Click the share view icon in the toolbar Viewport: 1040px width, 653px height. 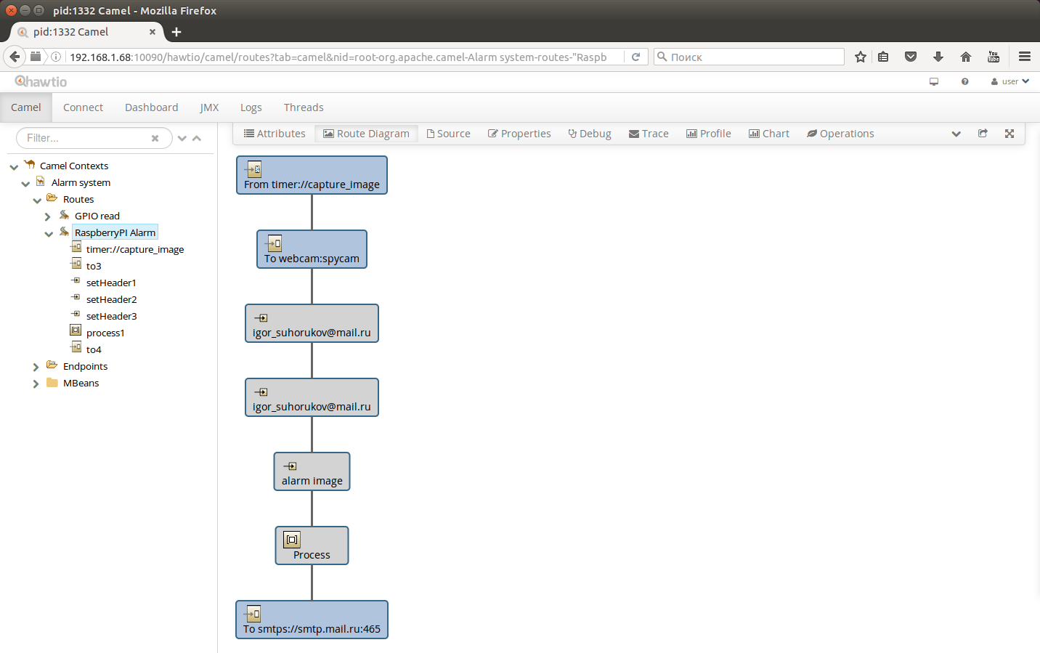click(983, 134)
